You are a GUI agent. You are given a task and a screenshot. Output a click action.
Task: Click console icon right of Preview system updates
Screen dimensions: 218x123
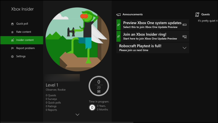184,25
